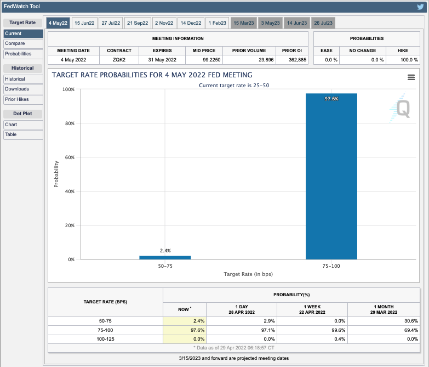This screenshot has width=429, height=367.
Task: Open Probabilities in the sidebar
Action: pyautogui.click(x=23, y=54)
